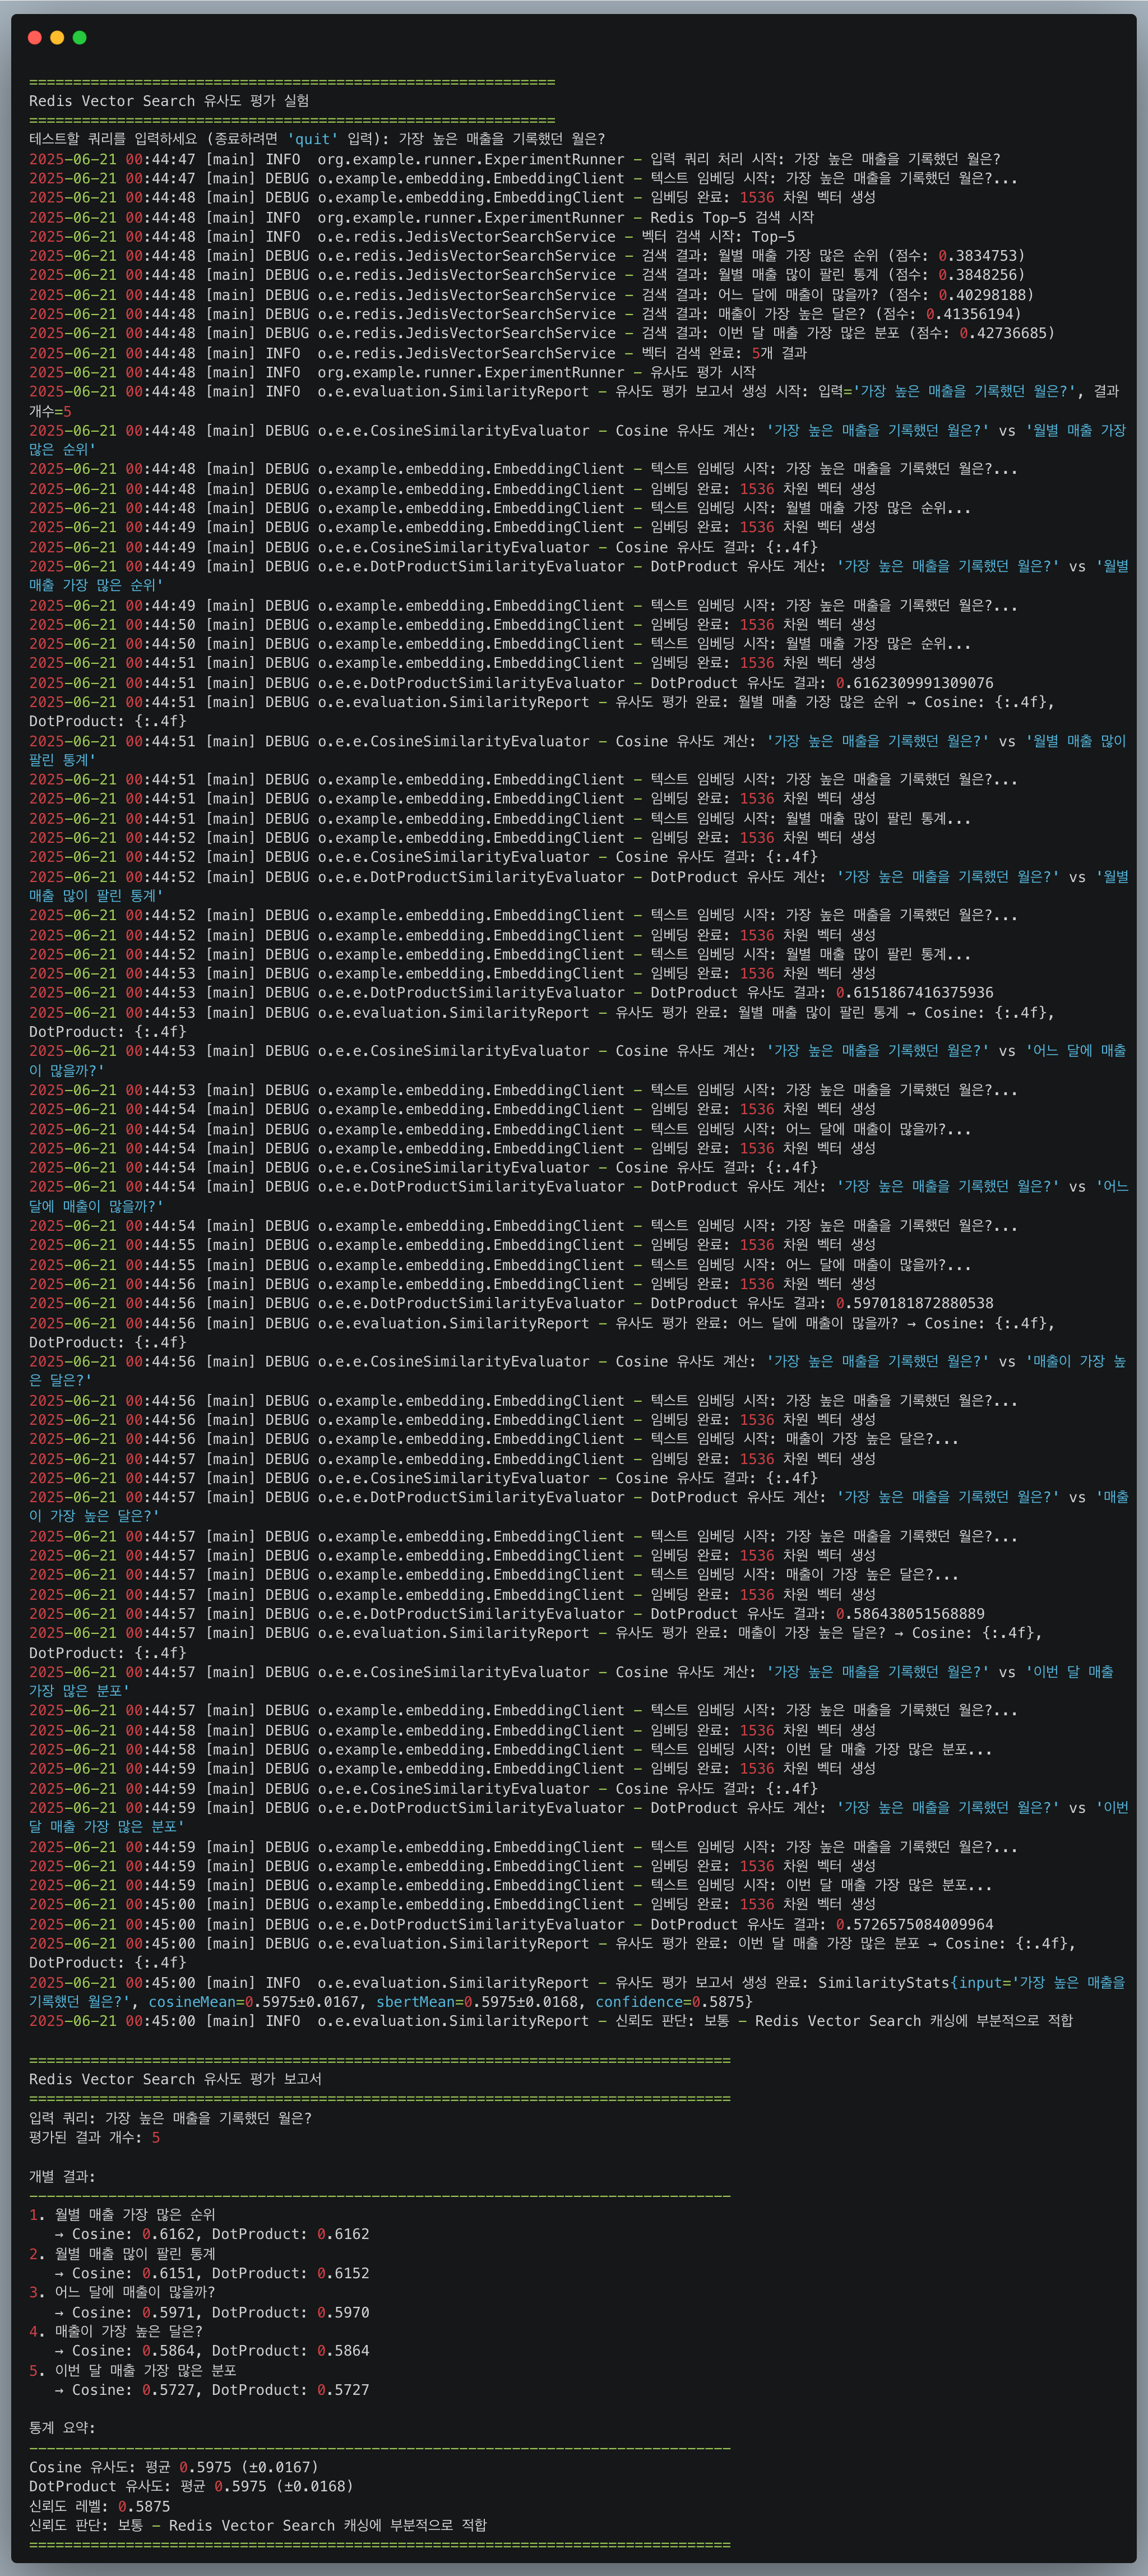Click the DotProduct result 0.6151867416375936
The width and height of the screenshot is (1148, 2576).
click(x=914, y=993)
